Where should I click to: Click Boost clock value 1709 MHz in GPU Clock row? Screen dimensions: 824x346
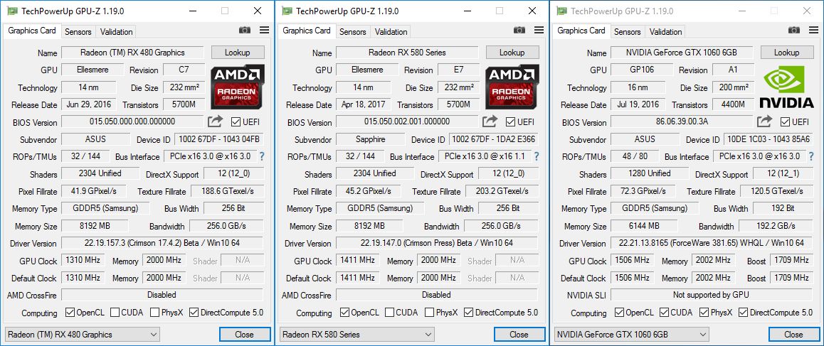pyautogui.click(x=791, y=261)
